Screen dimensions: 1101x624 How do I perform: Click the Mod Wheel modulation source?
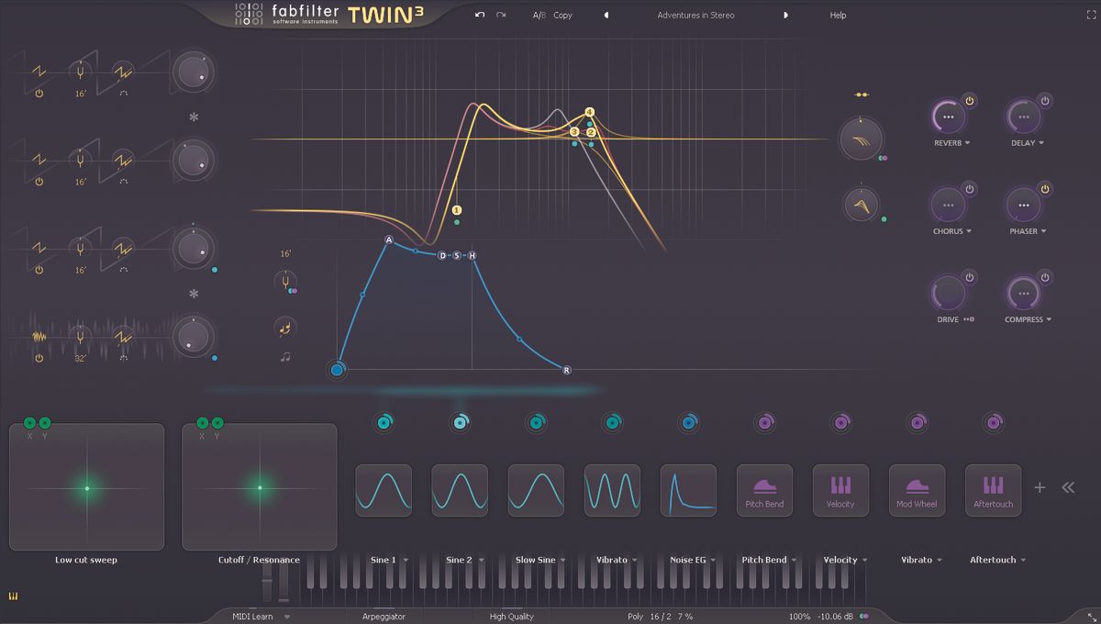[917, 490]
